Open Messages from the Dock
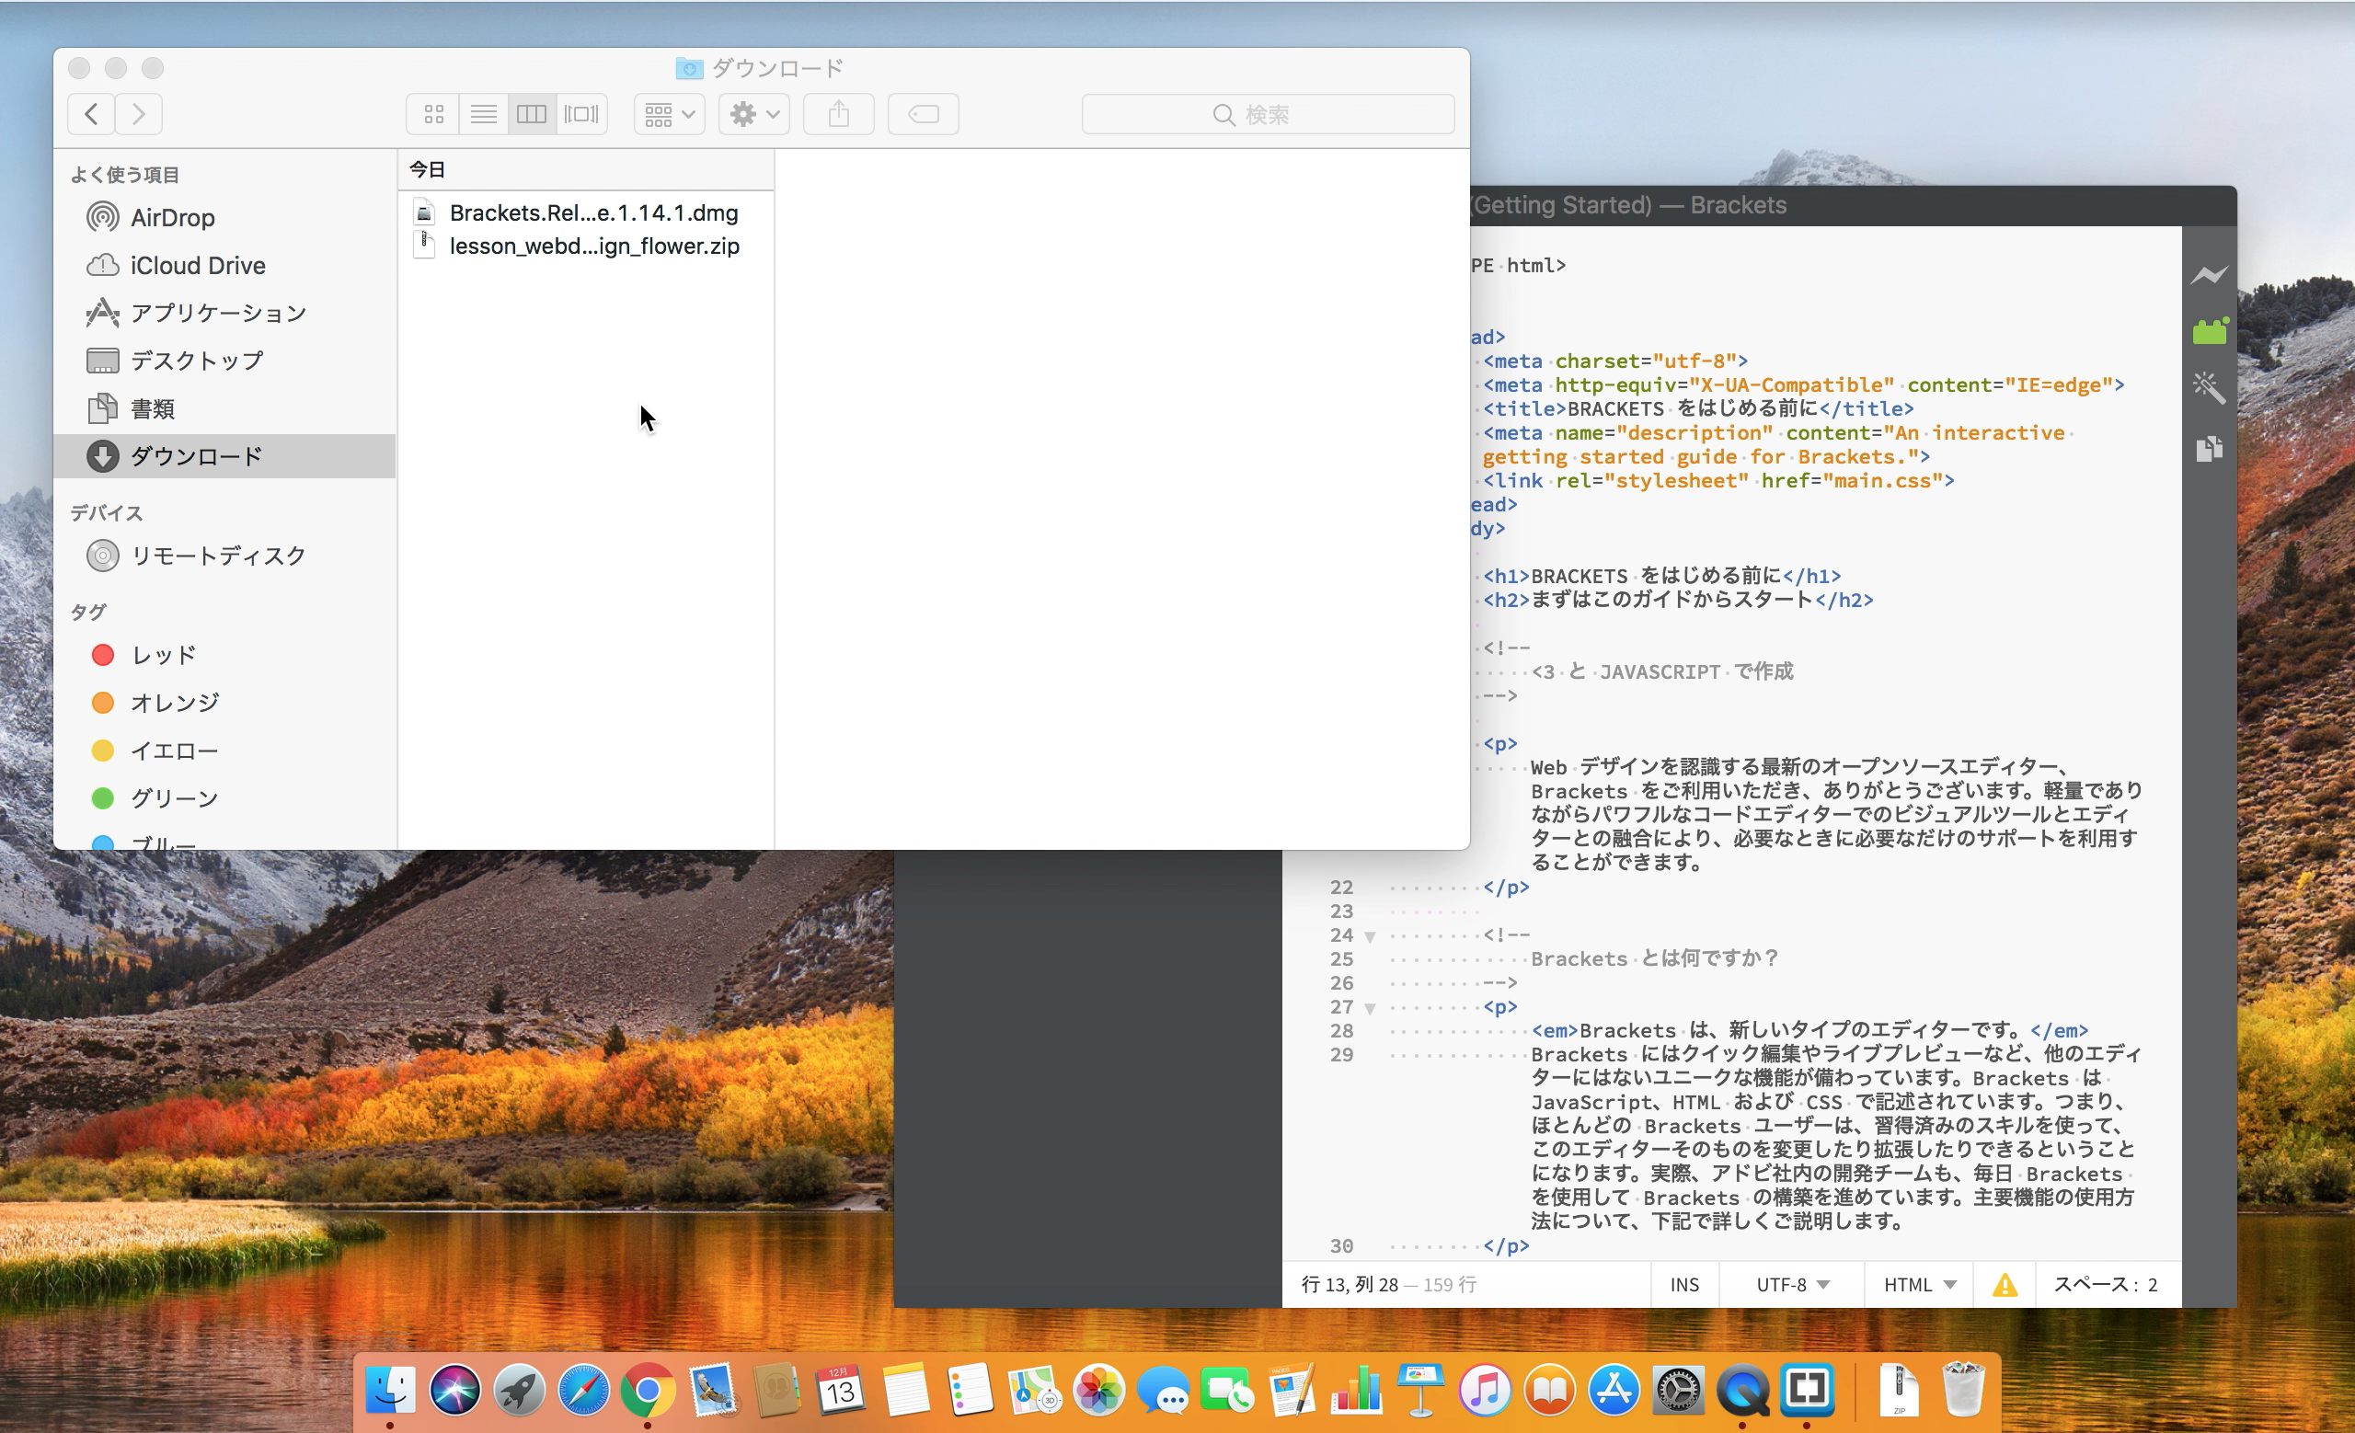The image size is (2355, 1433). (1163, 1390)
